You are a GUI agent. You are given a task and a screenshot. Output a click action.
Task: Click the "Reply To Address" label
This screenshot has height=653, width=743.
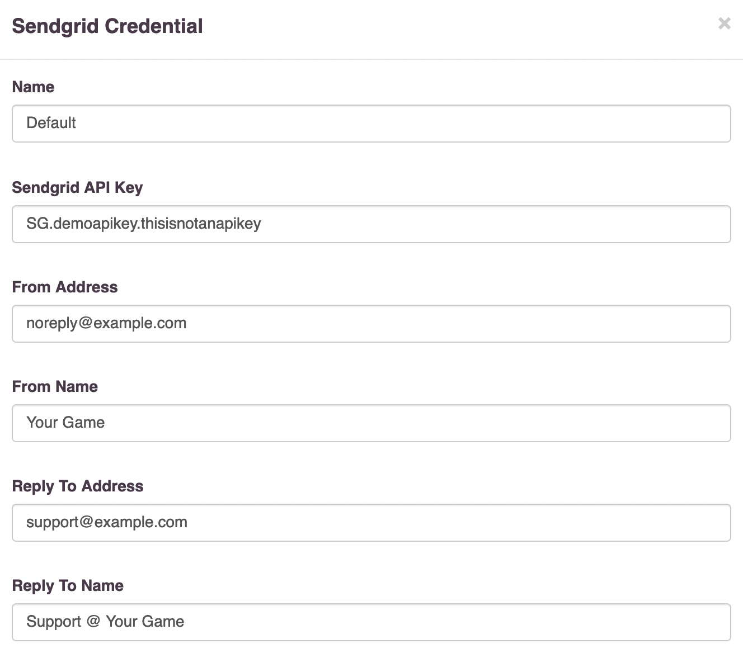pyautogui.click(x=78, y=486)
